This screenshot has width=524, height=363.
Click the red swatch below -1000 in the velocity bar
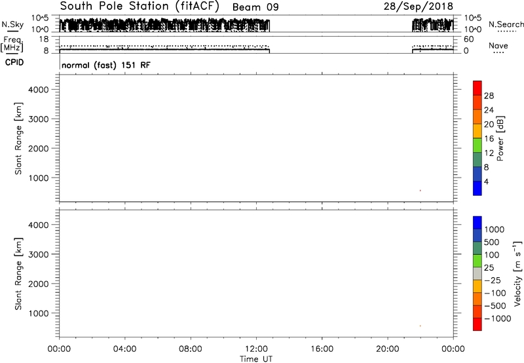[x=477, y=324]
